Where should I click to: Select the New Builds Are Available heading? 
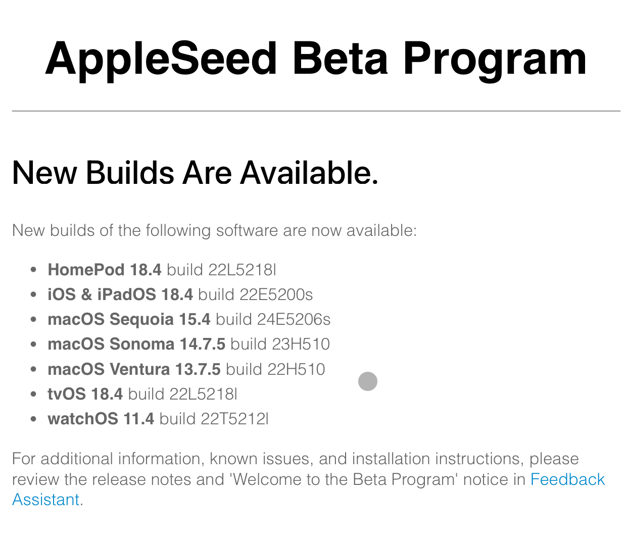[x=195, y=173]
